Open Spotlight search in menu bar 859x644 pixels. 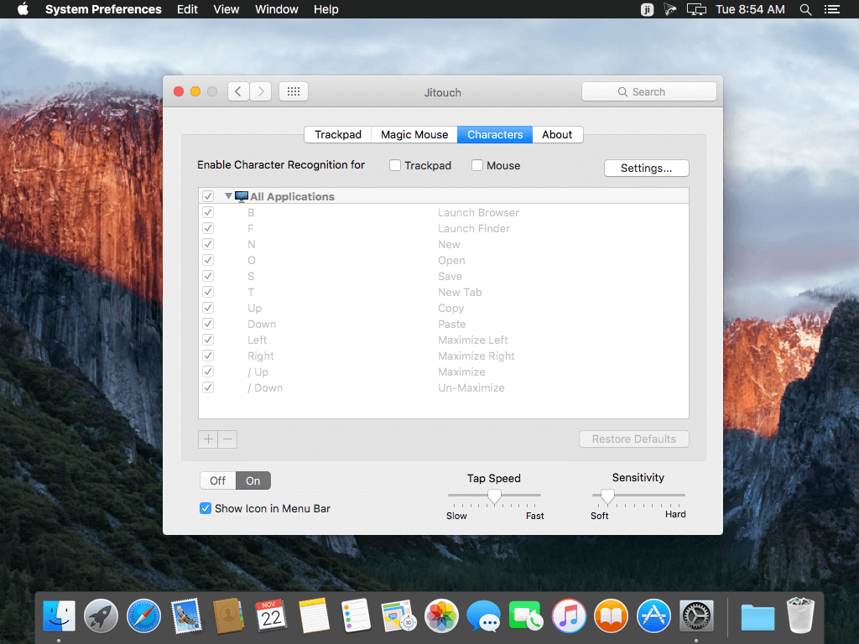click(x=805, y=9)
